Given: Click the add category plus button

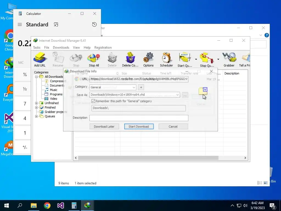Looking at the screenshot, I should pos(141,87).
